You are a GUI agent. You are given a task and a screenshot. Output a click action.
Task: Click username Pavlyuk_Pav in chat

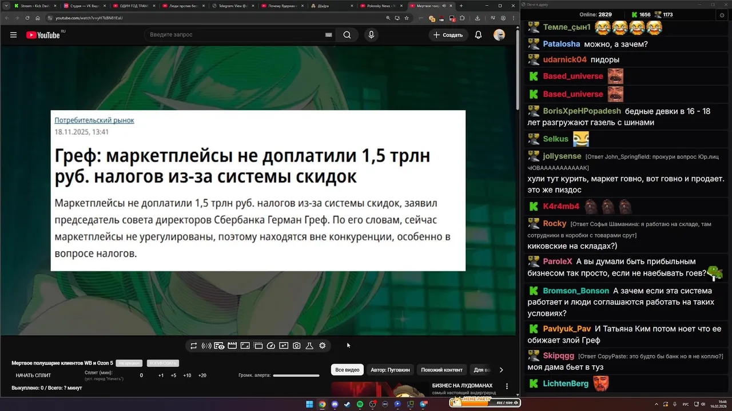(567, 329)
